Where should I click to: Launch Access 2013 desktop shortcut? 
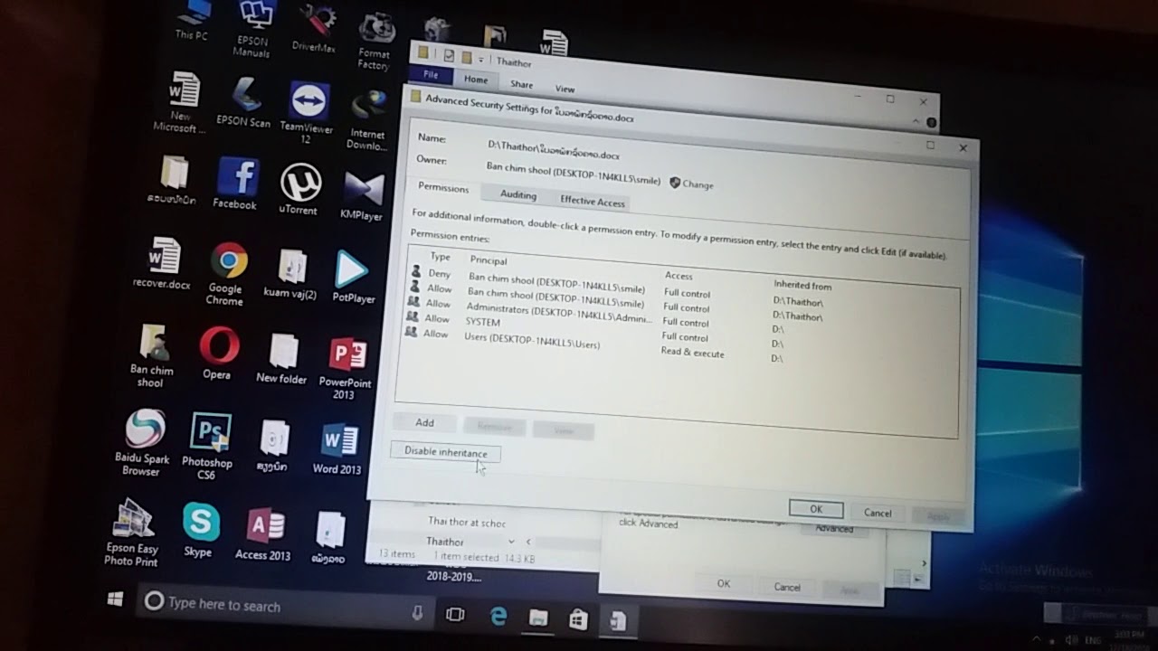(263, 534)
